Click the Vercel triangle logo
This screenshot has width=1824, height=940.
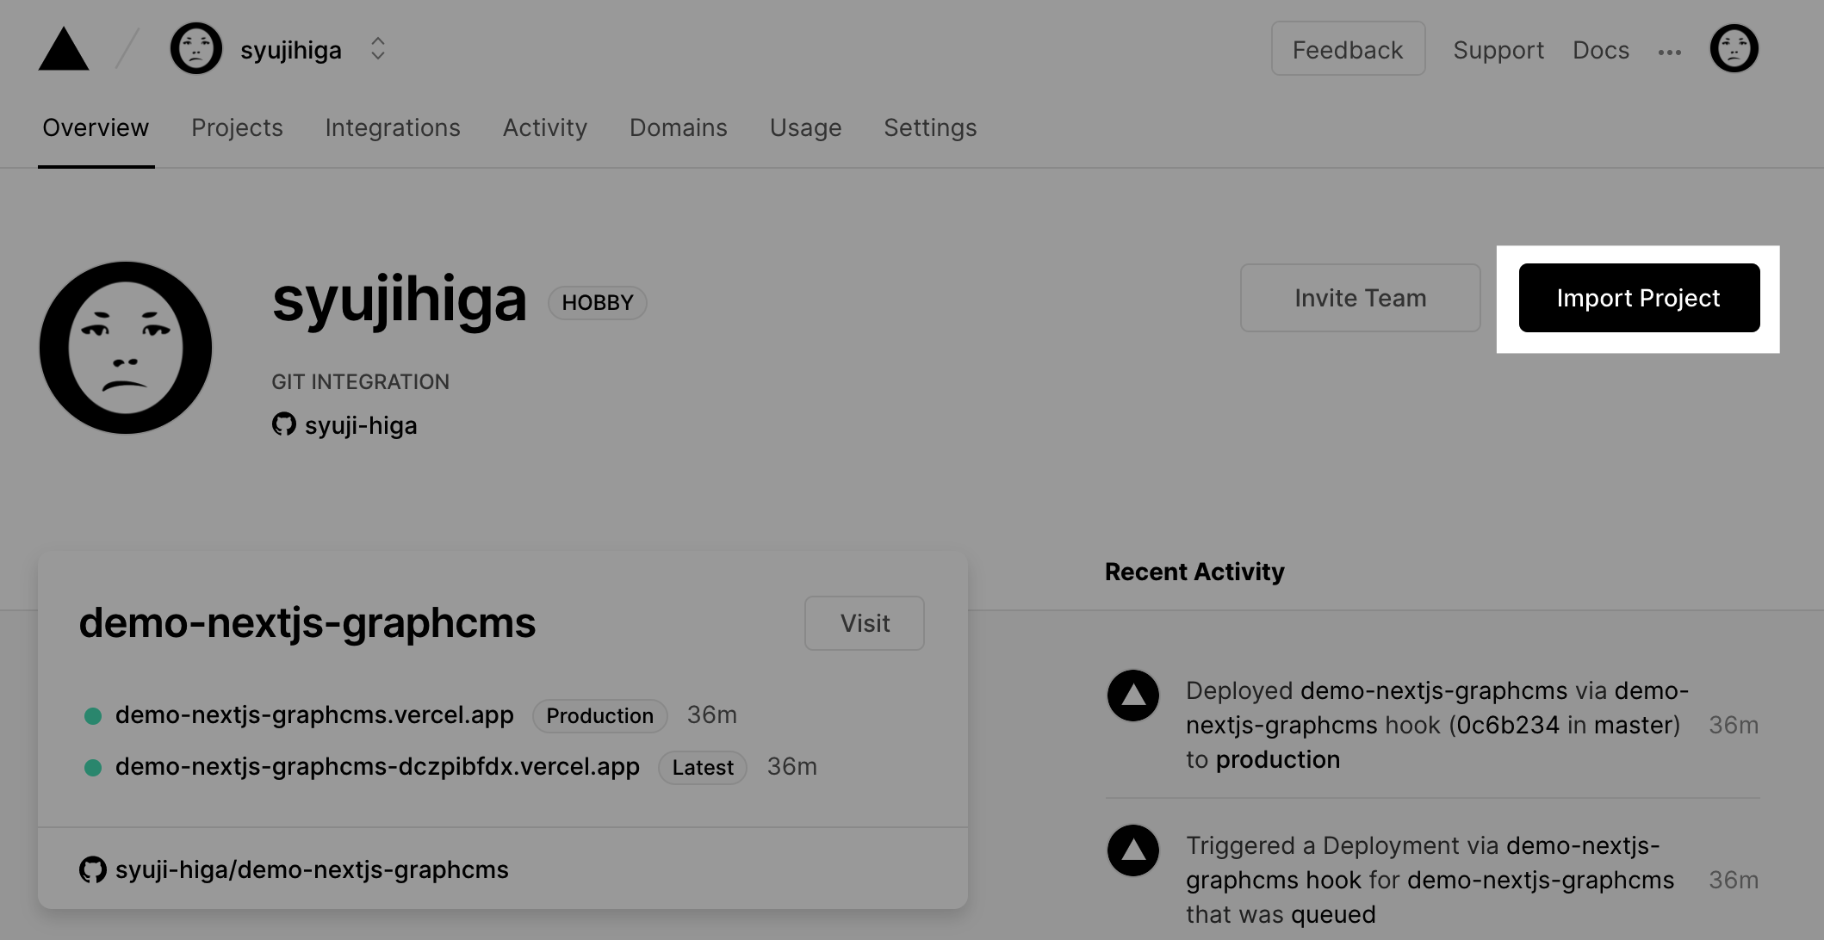click(64, 50)
